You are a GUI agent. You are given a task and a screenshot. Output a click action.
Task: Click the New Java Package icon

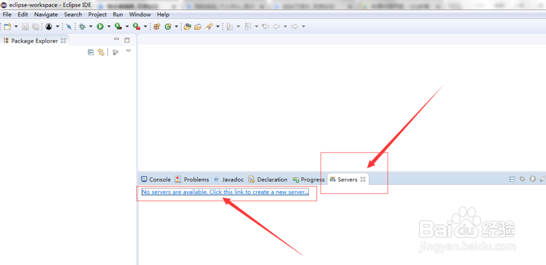pos(157,26)
